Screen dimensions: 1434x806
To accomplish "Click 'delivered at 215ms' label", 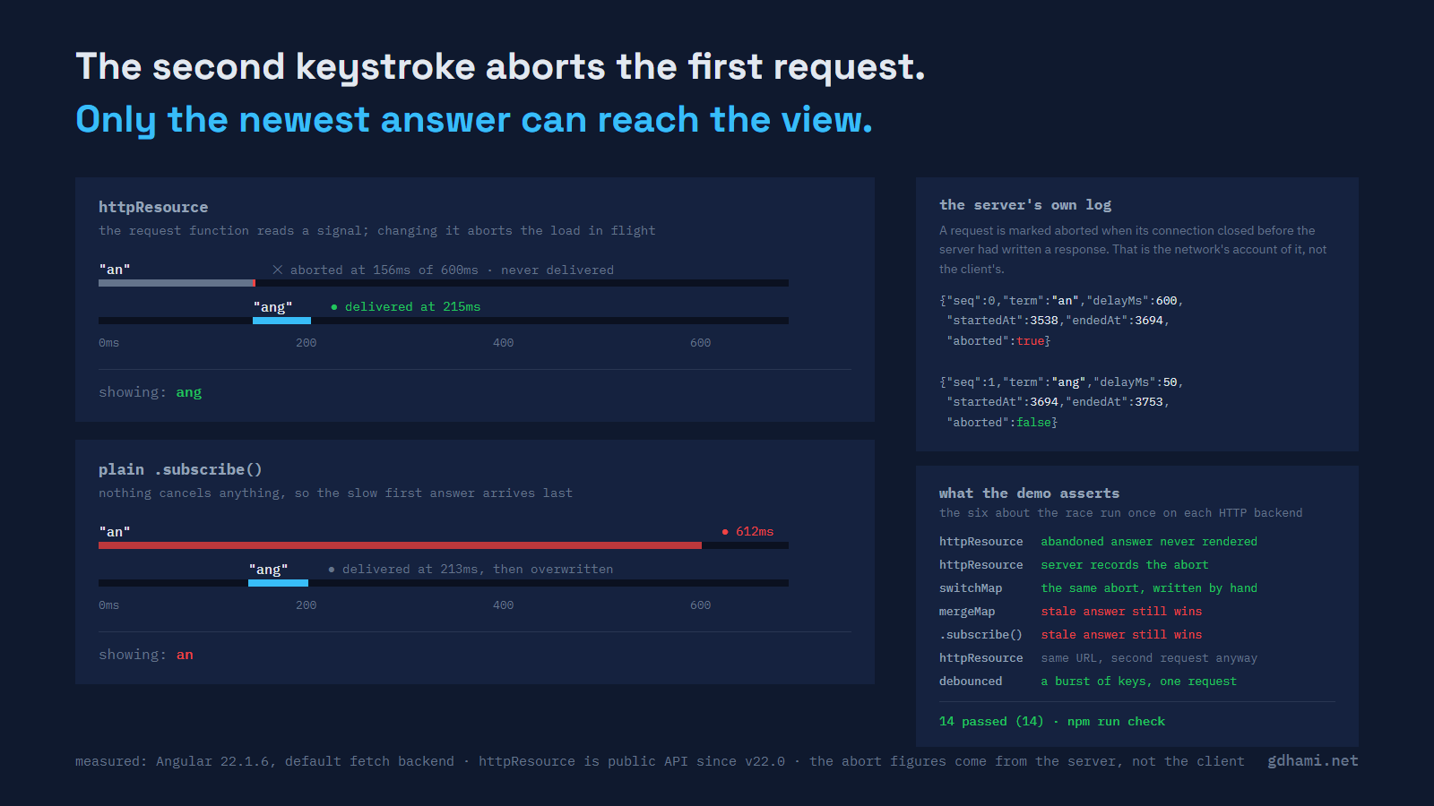I will tap(412, 307).
